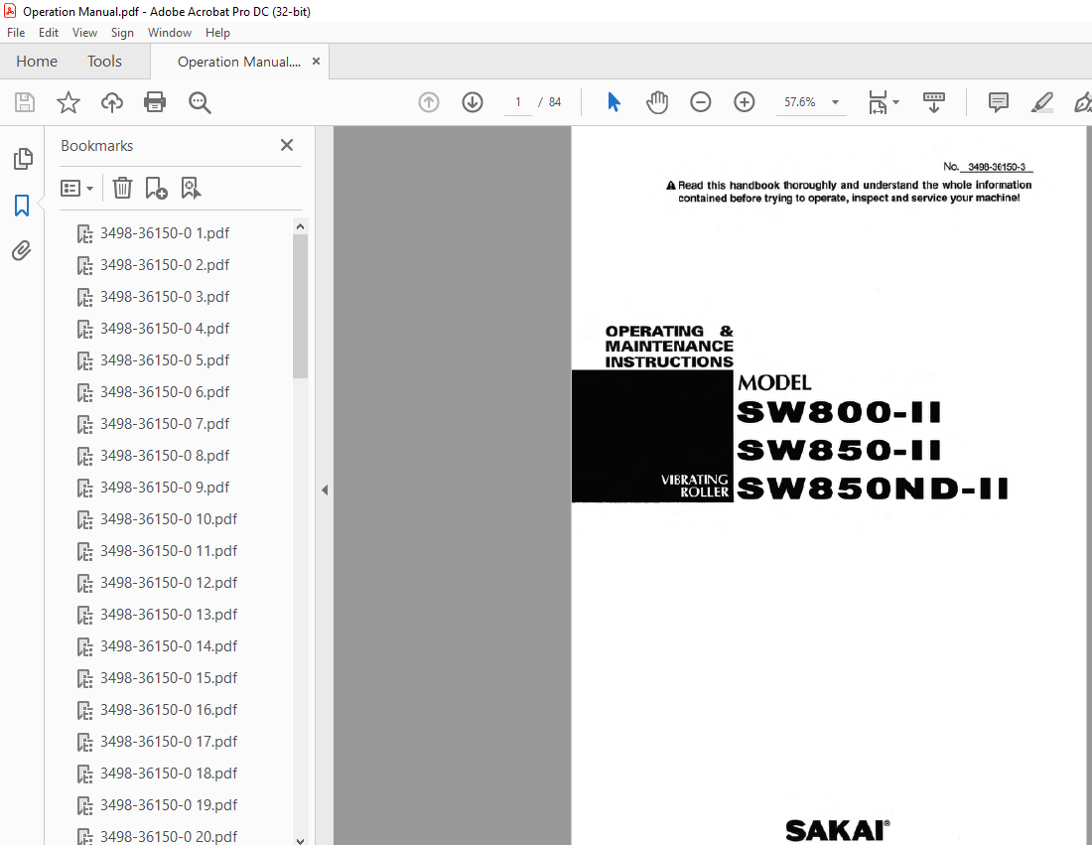Open bookmark 3498-36150-0 19.pdf
Viewport: 1092px width, 845px height.
tap(169, 805)
